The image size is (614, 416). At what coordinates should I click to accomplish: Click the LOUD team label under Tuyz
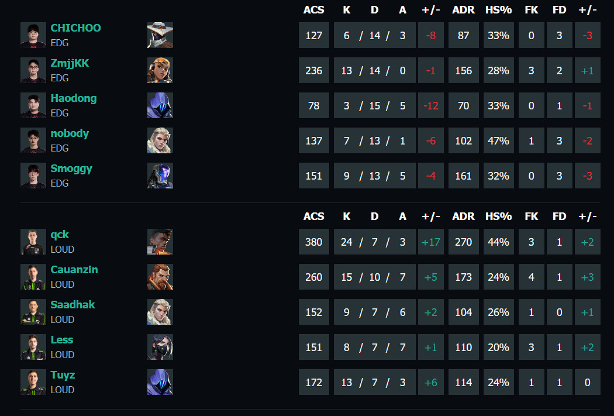pyautogui.click(x=61, y=390)
